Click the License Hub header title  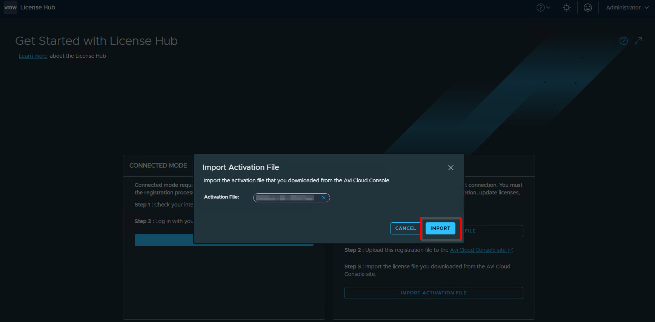[38, 8]
